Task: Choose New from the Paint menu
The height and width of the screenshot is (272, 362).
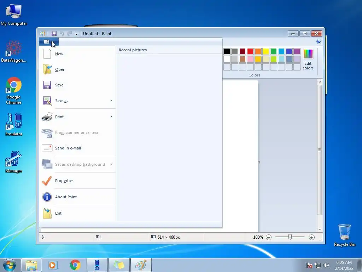Action: pos(77,54)
